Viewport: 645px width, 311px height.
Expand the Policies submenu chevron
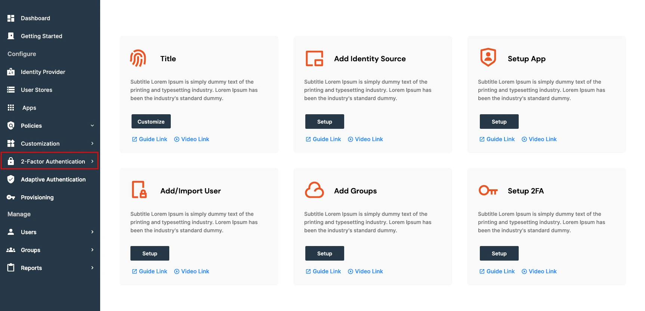(92, 125)
